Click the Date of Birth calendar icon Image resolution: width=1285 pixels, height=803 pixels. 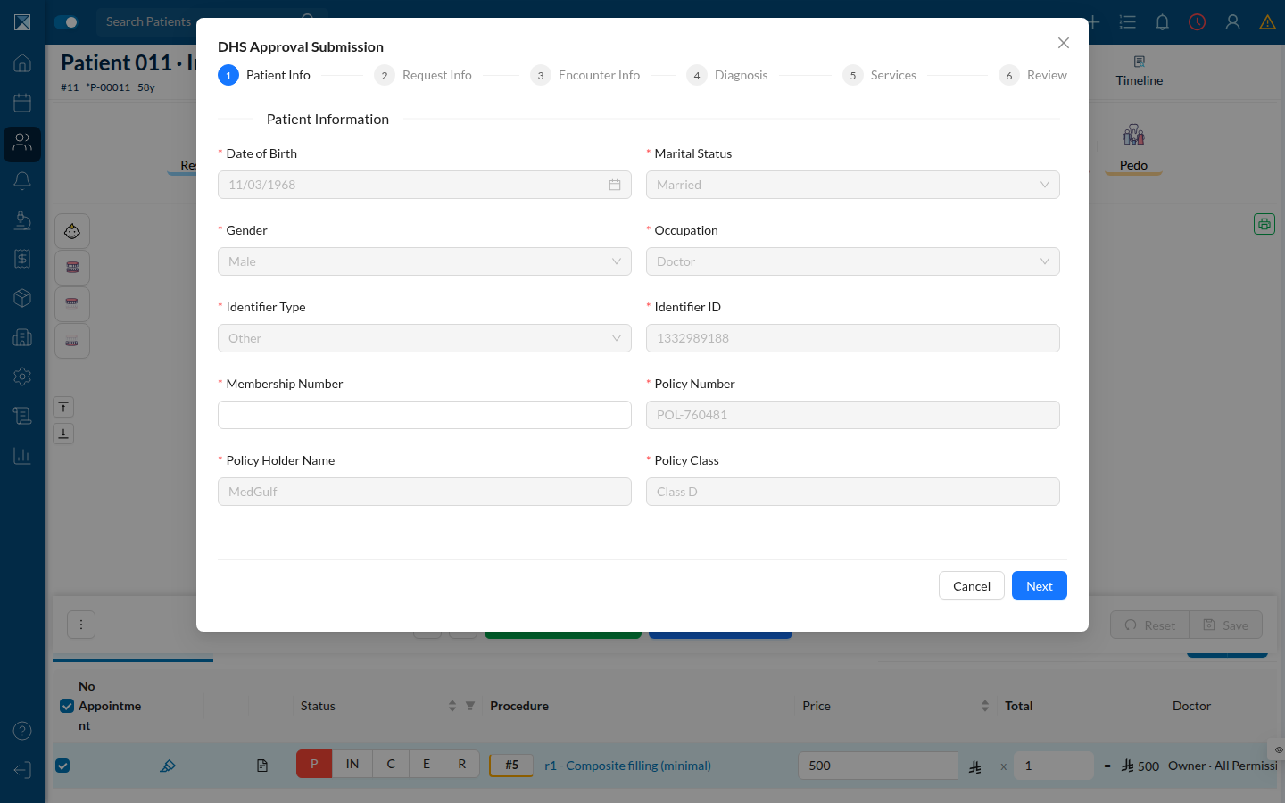[615, 185]
